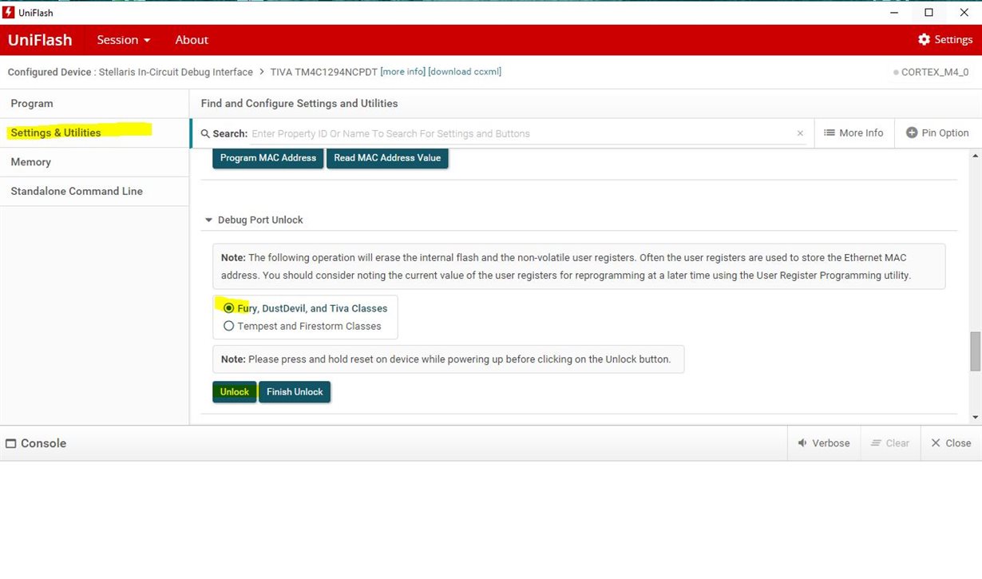This screenshot has height=579, width=982.
Task: Select Tempest and Firestorm Classes radio
Action: 229,326
